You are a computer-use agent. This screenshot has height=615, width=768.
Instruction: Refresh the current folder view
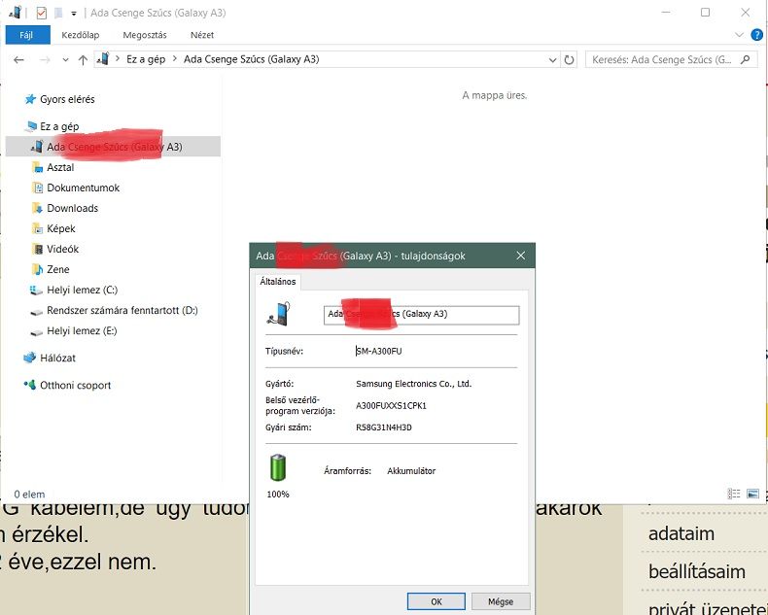(569, 59)
